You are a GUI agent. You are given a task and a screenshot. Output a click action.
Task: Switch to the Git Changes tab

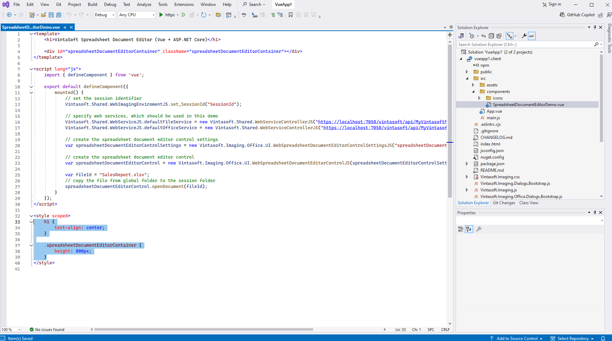[x=504, y=203]
